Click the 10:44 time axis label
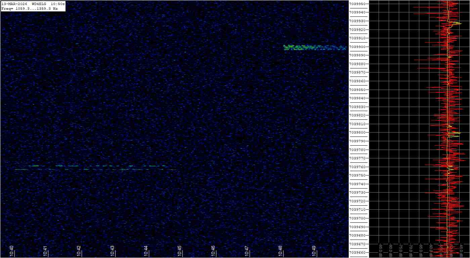Image resolution: width=470 pixels, height=258 pixels. coord(146,251)
